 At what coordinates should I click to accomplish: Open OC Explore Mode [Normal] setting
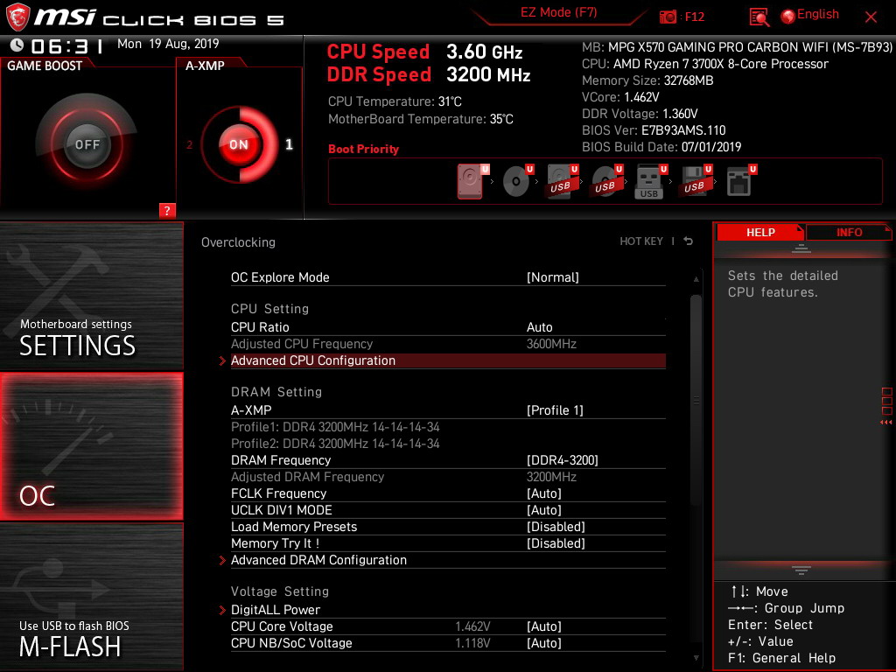448,277
